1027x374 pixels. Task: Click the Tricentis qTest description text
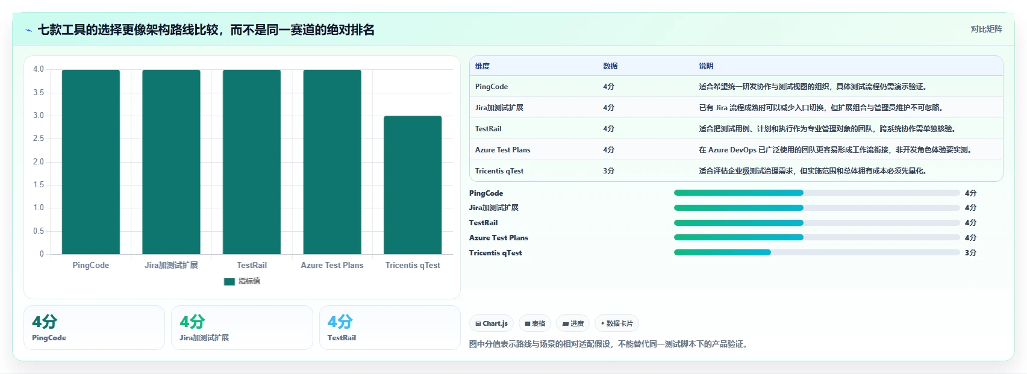(x=813, y=171)
